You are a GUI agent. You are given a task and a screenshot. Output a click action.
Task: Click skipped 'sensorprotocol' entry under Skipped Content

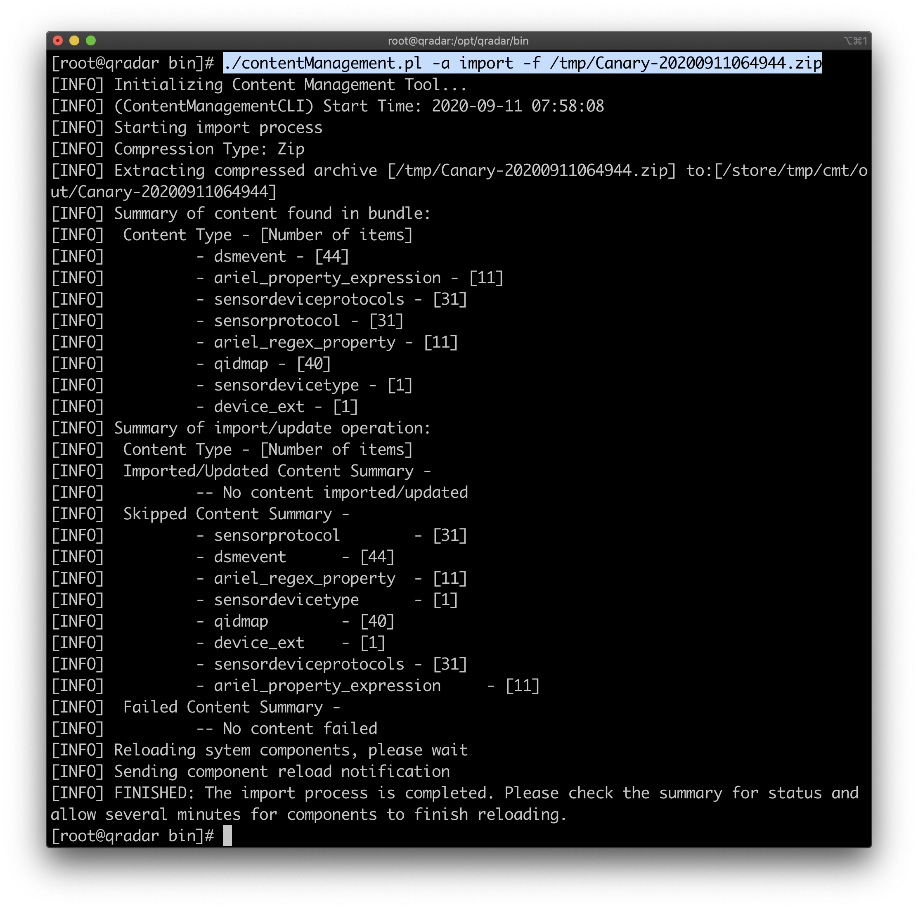point(331,535)
